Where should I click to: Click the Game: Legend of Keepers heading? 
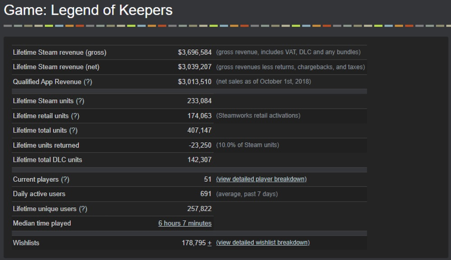(88, 10)
